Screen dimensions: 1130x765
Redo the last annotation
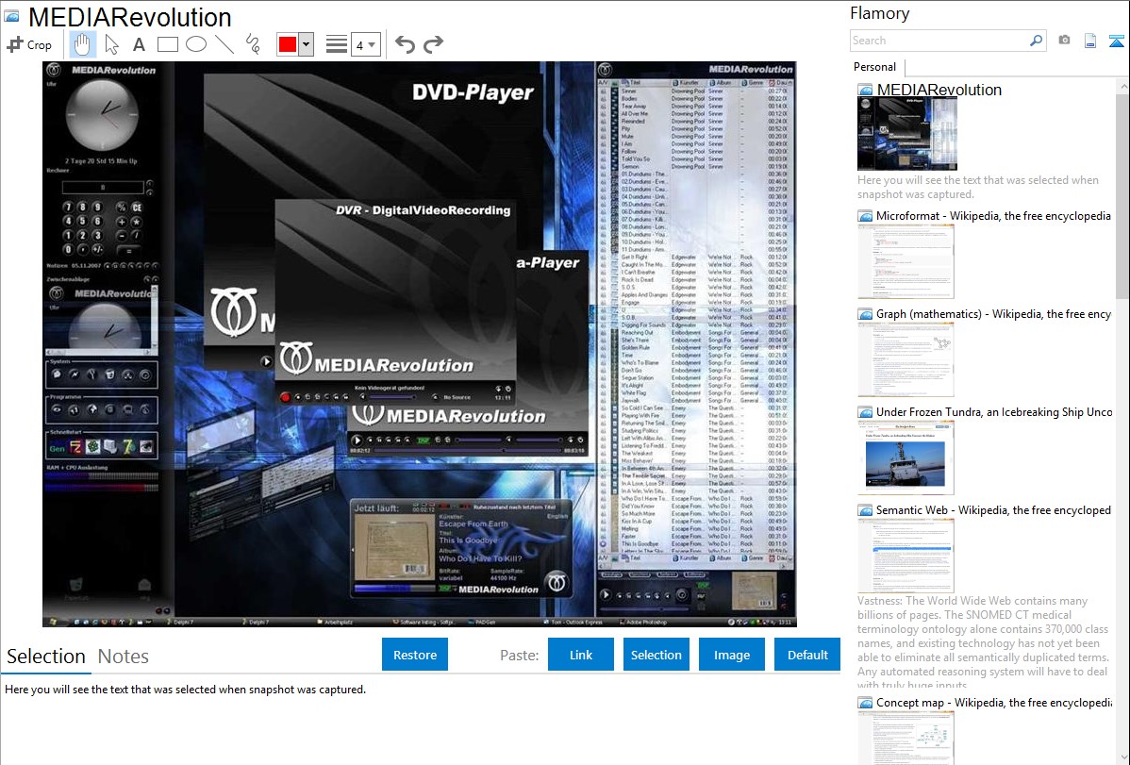(433, 44)
